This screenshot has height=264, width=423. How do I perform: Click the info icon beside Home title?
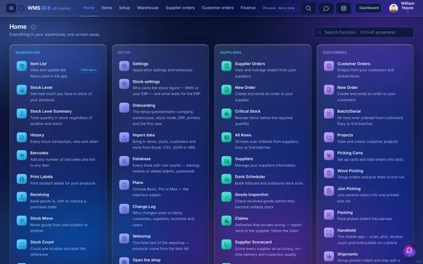tap(33, 27)
